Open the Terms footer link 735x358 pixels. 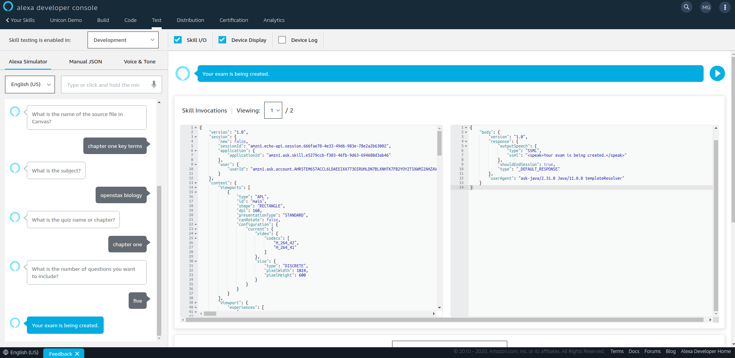pyautogui.click(x=617, y=351)
